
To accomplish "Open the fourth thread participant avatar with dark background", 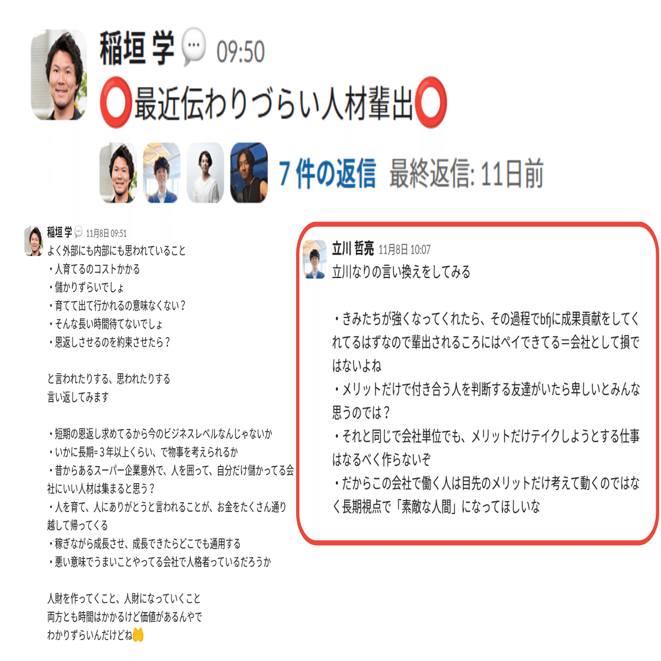I will pyautogui.click(x=249, y=172).
